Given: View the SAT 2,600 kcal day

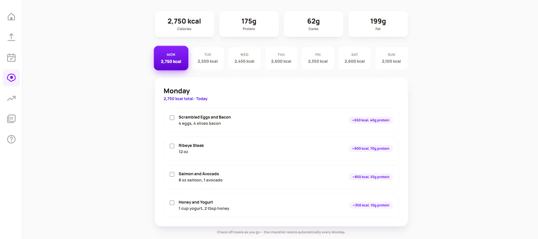Looking at the screenshot, I should [355, 58].
